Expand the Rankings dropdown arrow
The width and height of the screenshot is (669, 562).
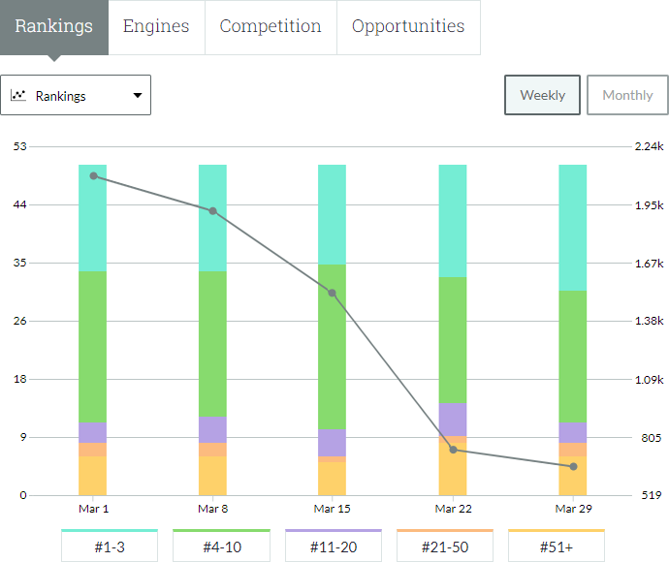138,96
